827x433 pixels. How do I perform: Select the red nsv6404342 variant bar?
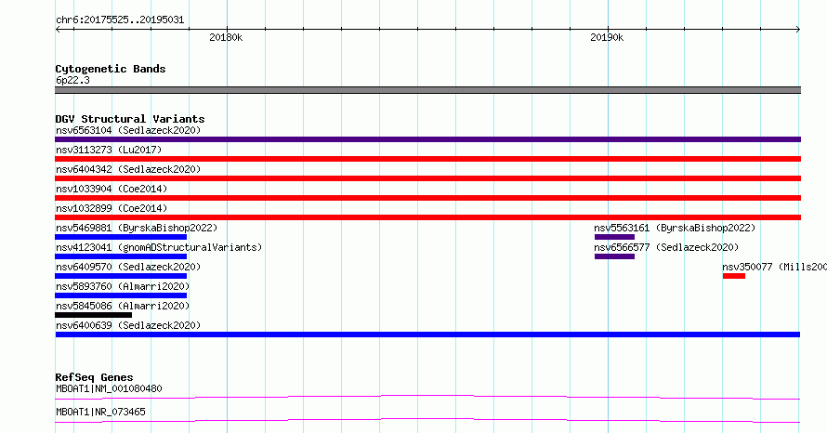(x=427, y=178)
